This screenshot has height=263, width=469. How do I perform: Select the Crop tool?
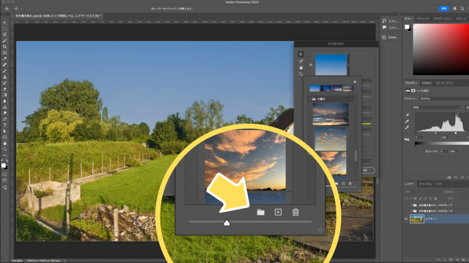pyautogui.click(x=5, y=47)
